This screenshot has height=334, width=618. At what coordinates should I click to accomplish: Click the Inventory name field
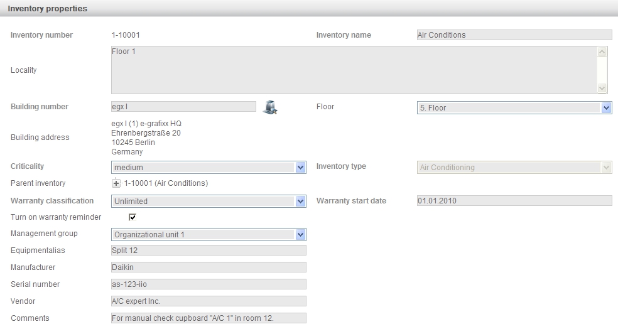[514, 35]
